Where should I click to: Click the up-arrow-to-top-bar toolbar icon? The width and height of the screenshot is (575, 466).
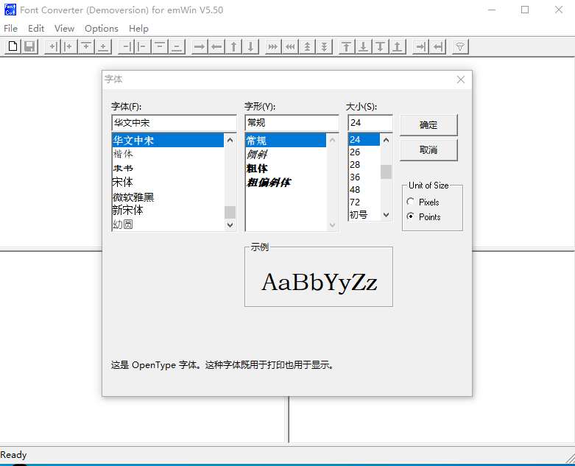347,46
